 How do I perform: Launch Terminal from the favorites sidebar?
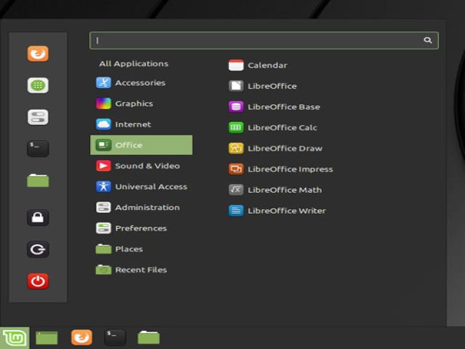point(38,148)
